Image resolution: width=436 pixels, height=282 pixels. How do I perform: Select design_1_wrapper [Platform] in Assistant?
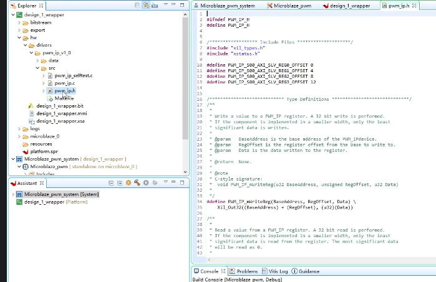(56, 202)
